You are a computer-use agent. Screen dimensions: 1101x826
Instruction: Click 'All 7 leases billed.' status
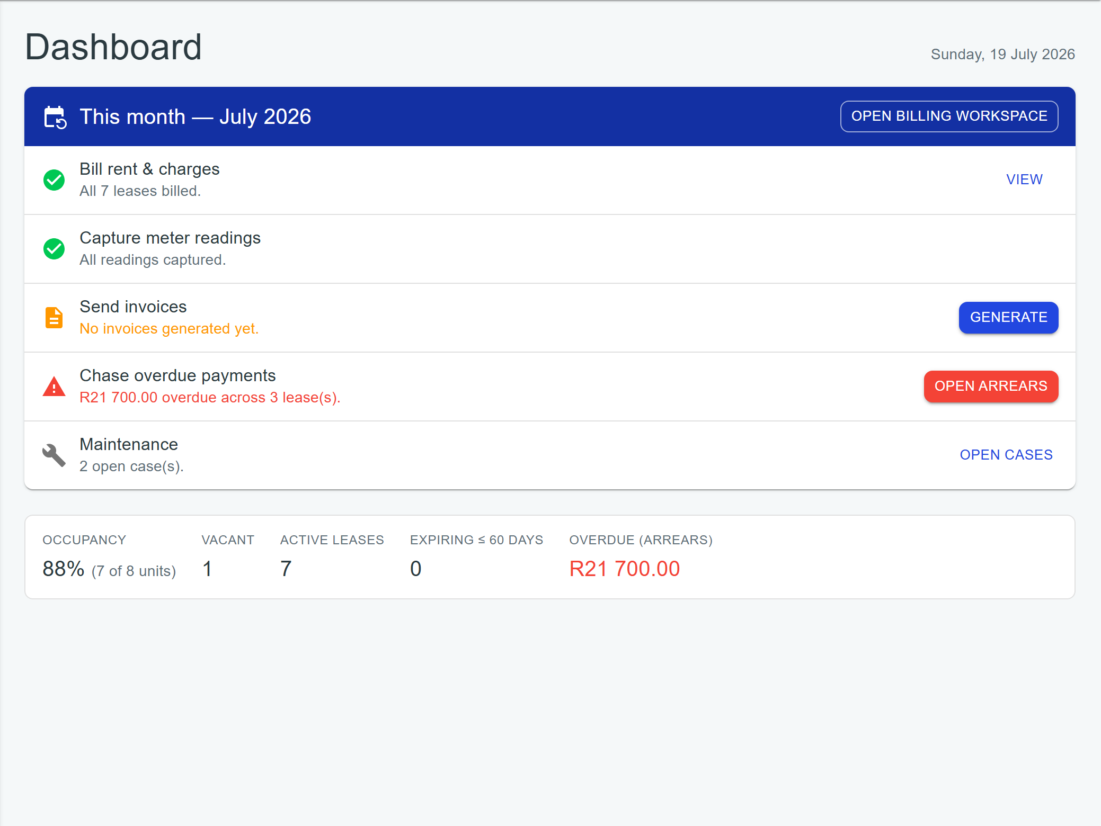[140, 191]
